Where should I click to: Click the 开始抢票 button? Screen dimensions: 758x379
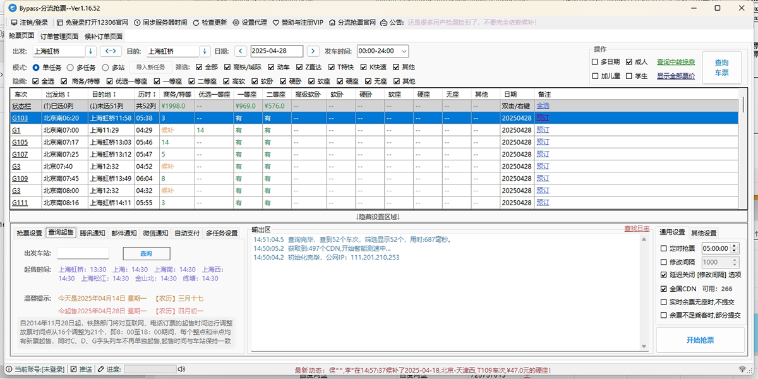click(700, 340)
